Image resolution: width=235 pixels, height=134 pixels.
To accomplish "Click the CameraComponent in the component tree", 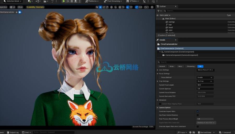I will coord(177,55).
